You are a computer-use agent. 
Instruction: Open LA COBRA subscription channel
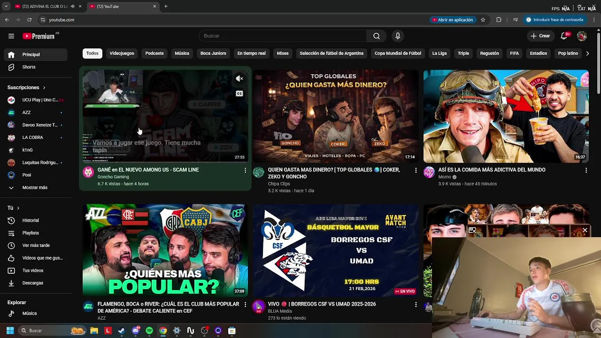point(36,138)
